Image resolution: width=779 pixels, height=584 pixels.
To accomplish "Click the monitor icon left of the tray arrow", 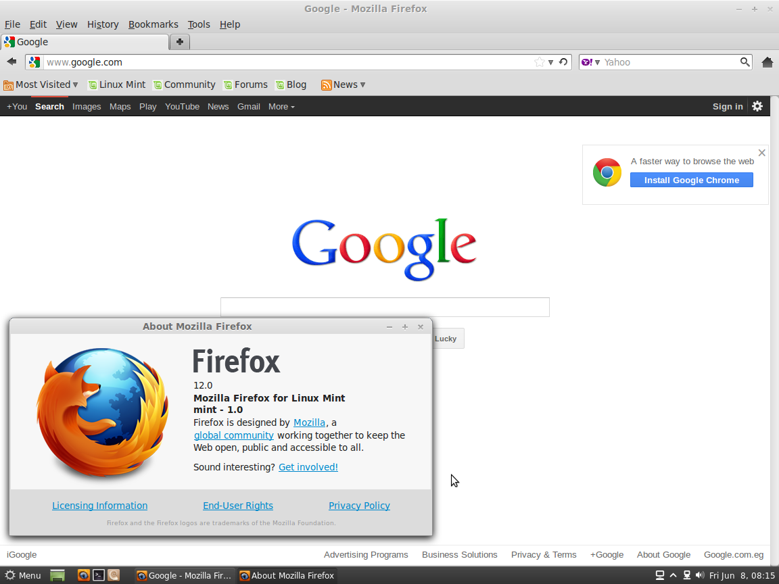I will pyautogui.click(x=660, y=575).
